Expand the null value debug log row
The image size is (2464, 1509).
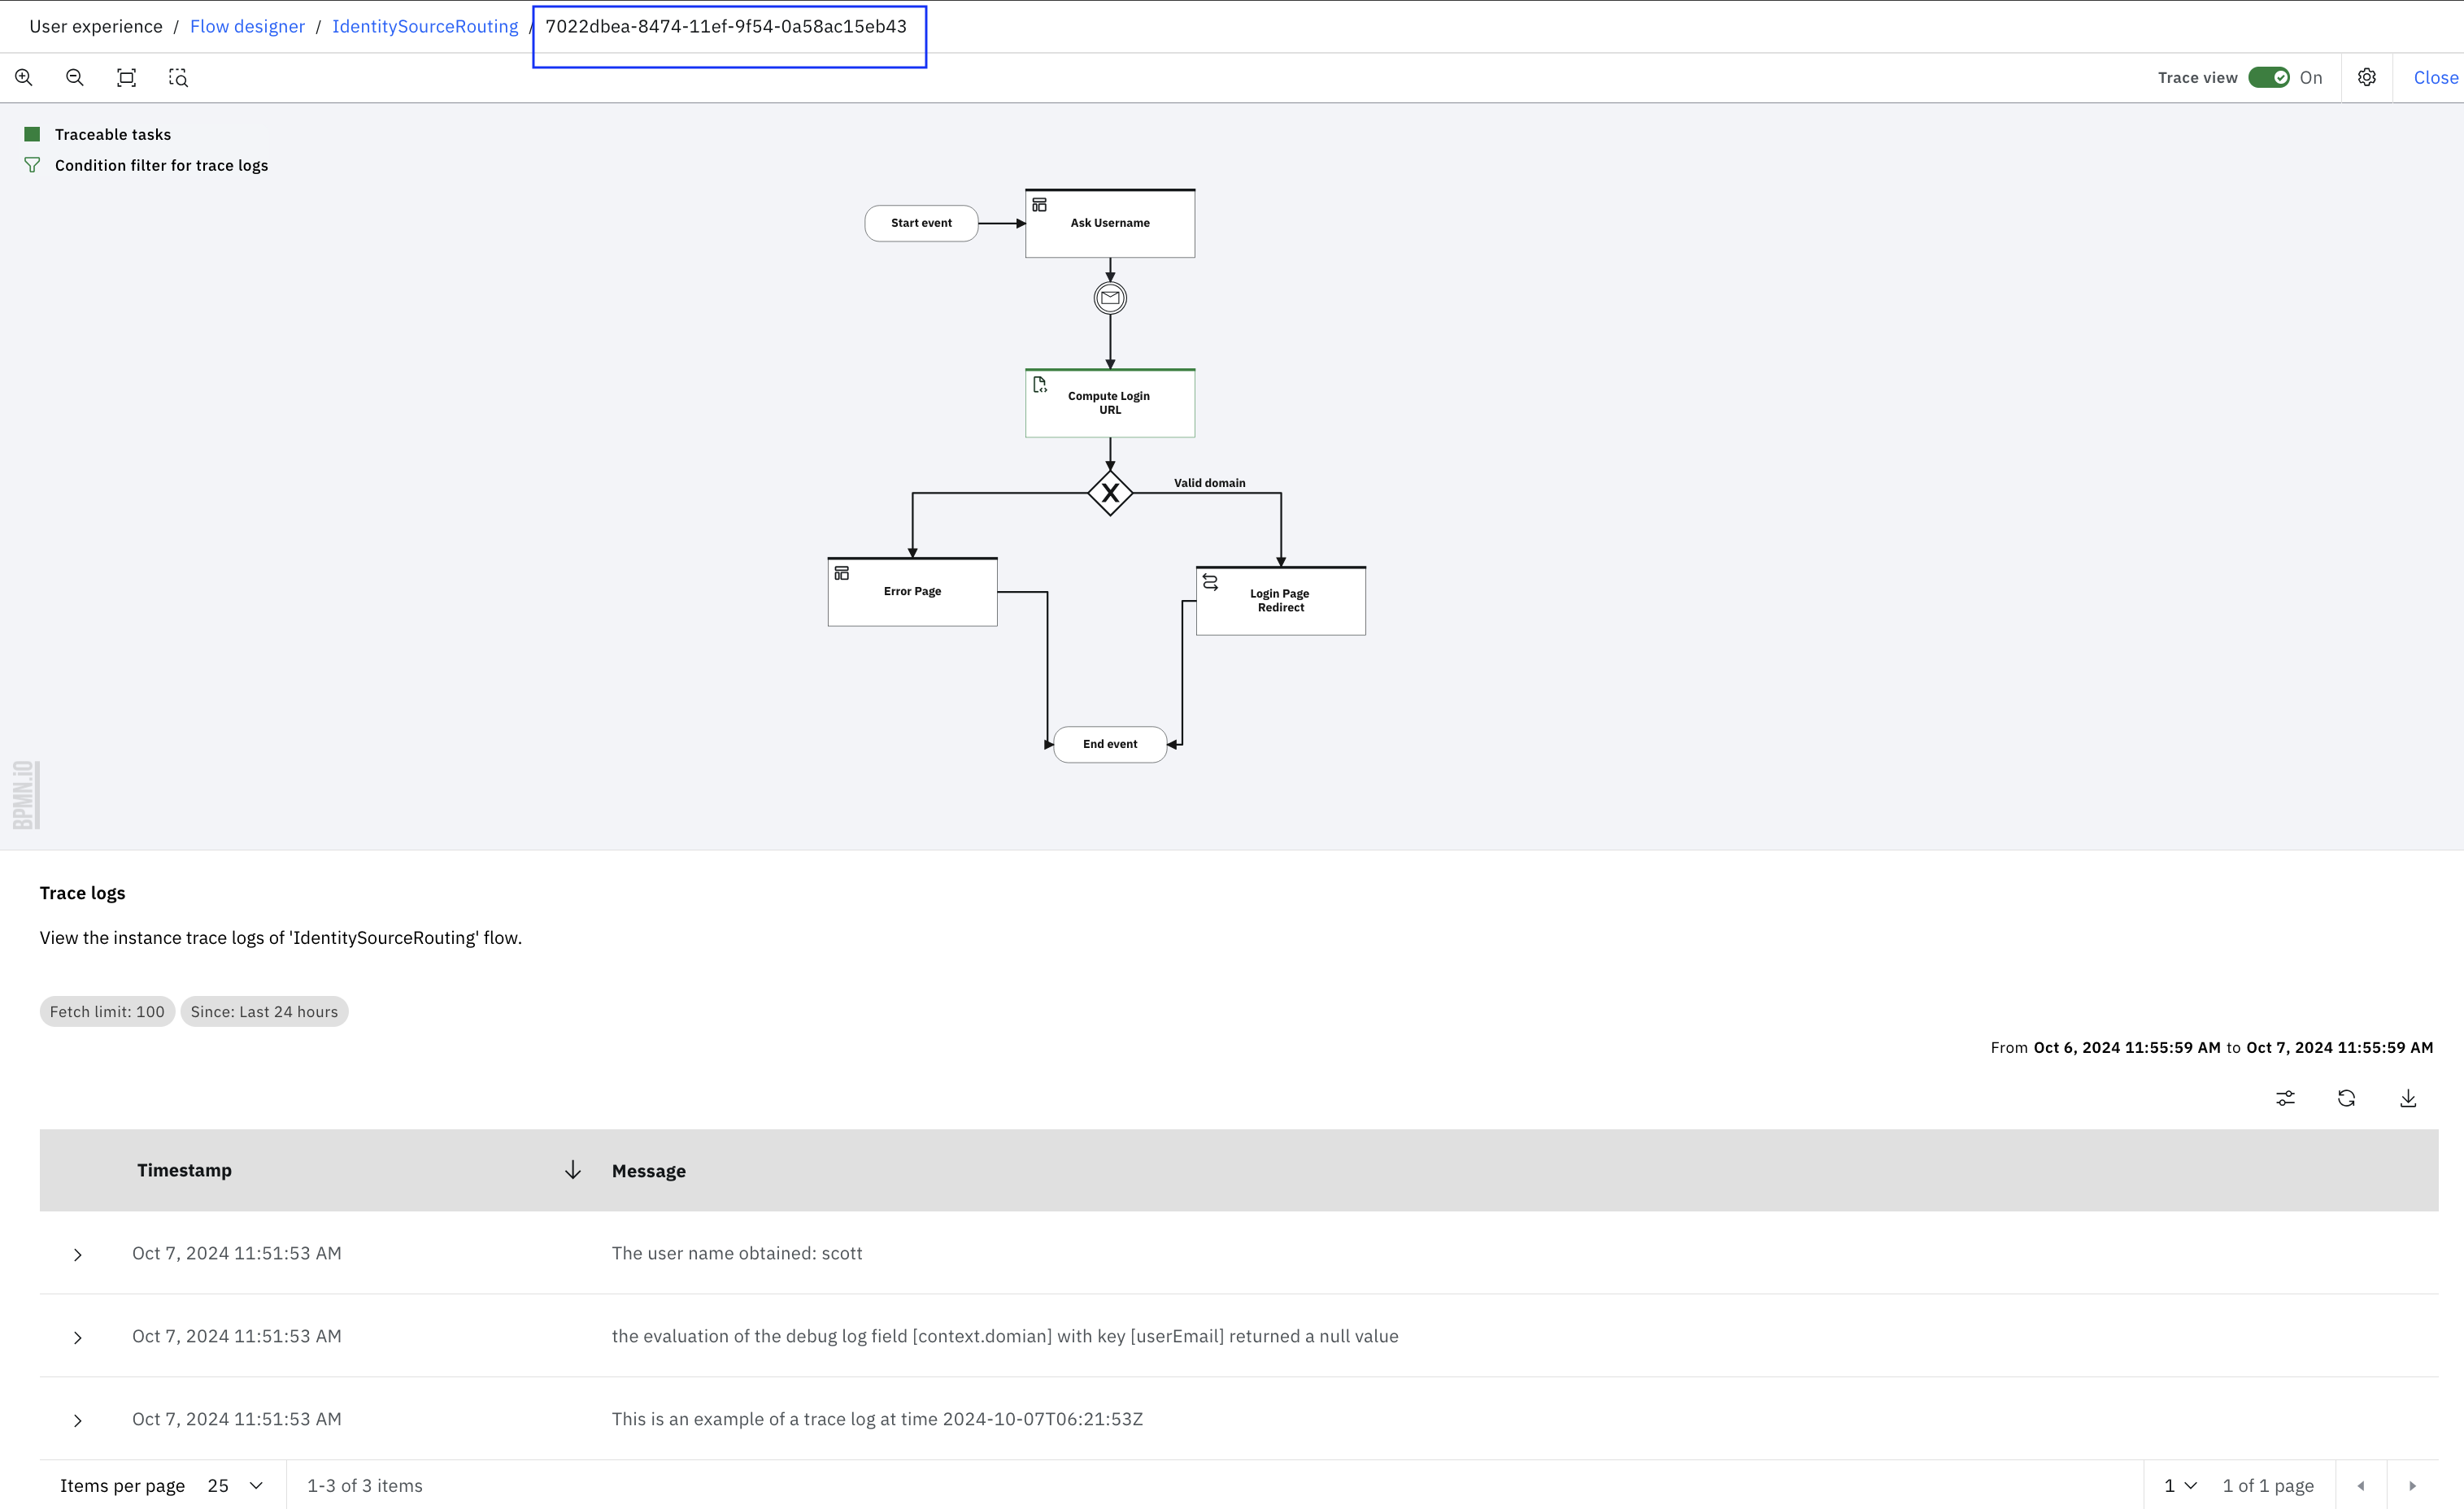click(78, 1337)
